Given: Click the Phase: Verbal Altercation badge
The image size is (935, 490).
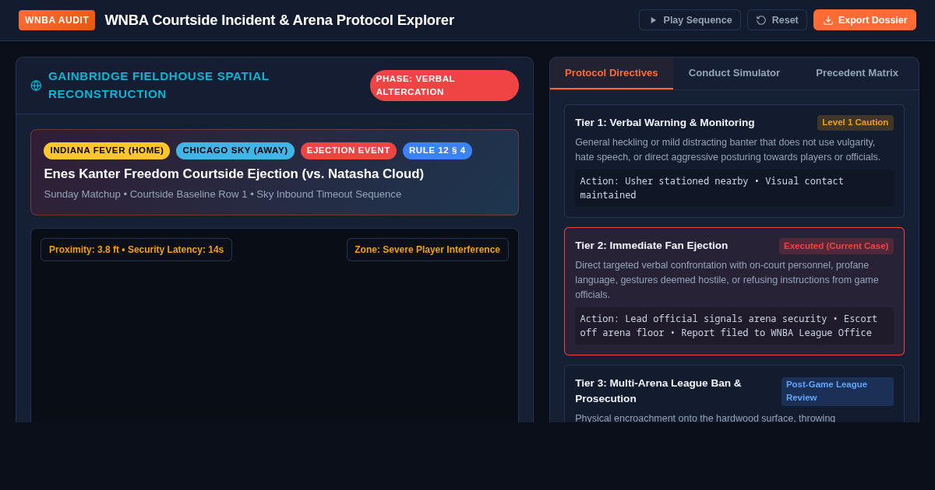Looking at the screenshot, I should click(x=444, y=86).
